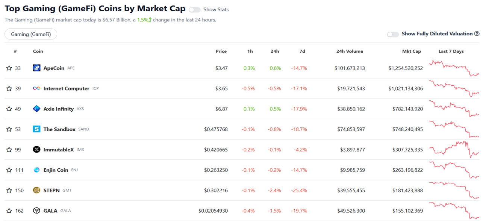Viewport: 483px width, 221px height.
Task: Sort table by Mkt Cap column
Action: pos(412,51)
